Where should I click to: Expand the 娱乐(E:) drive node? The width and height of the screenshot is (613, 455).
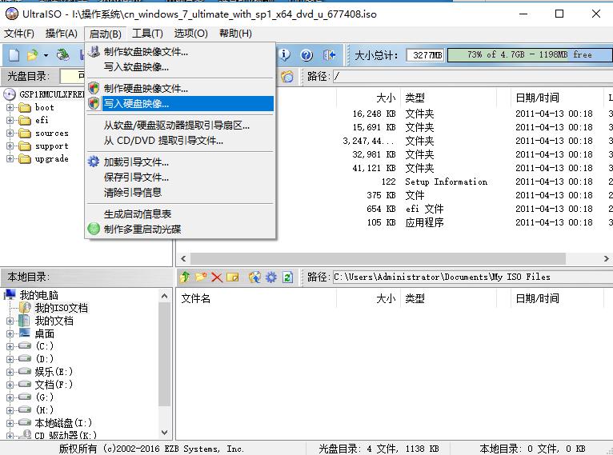[10, 372]
